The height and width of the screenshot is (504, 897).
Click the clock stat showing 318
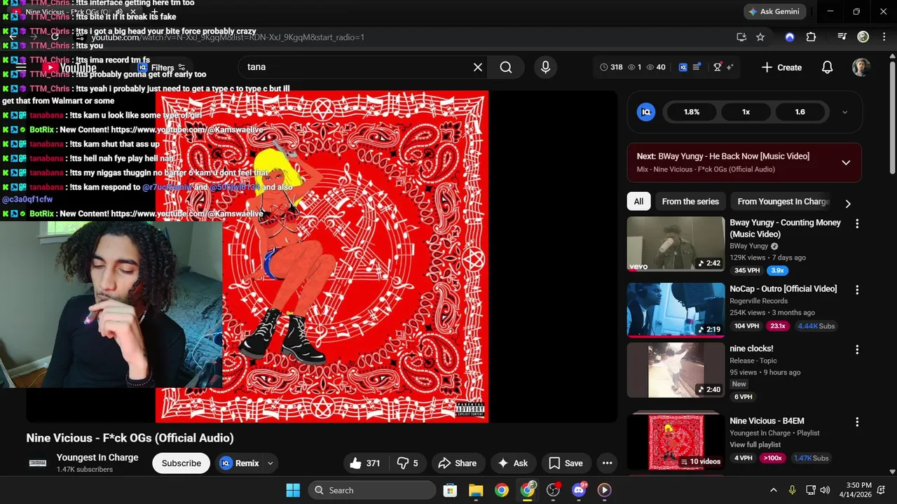point(611,67)
